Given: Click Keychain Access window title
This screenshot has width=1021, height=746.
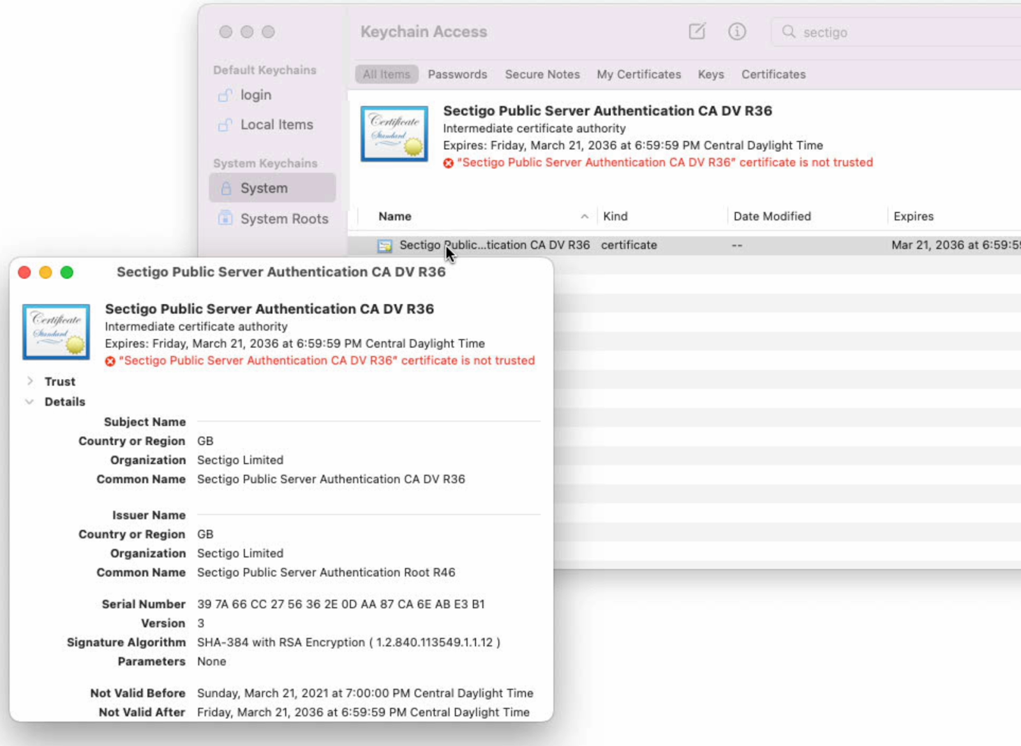Looking at the screenshot, I should point(424,32).
